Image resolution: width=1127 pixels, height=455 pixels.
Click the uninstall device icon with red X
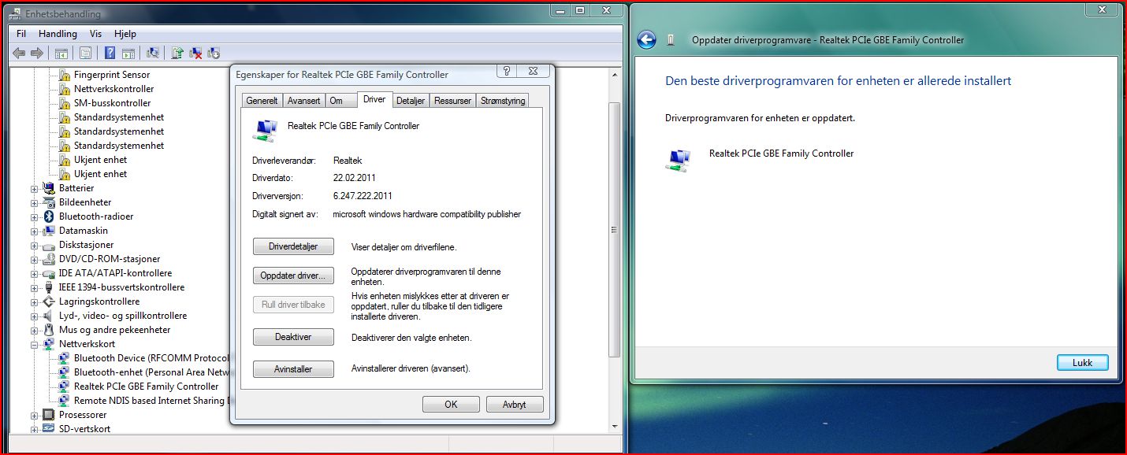coord(195,53)
